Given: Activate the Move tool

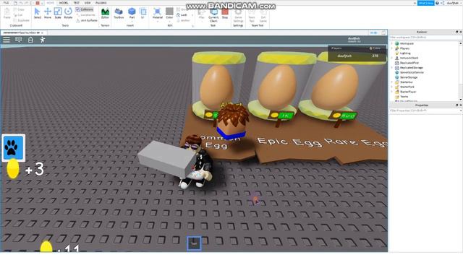Looking at the screenshot, I should pyautogui.click(x=48, y=13).
